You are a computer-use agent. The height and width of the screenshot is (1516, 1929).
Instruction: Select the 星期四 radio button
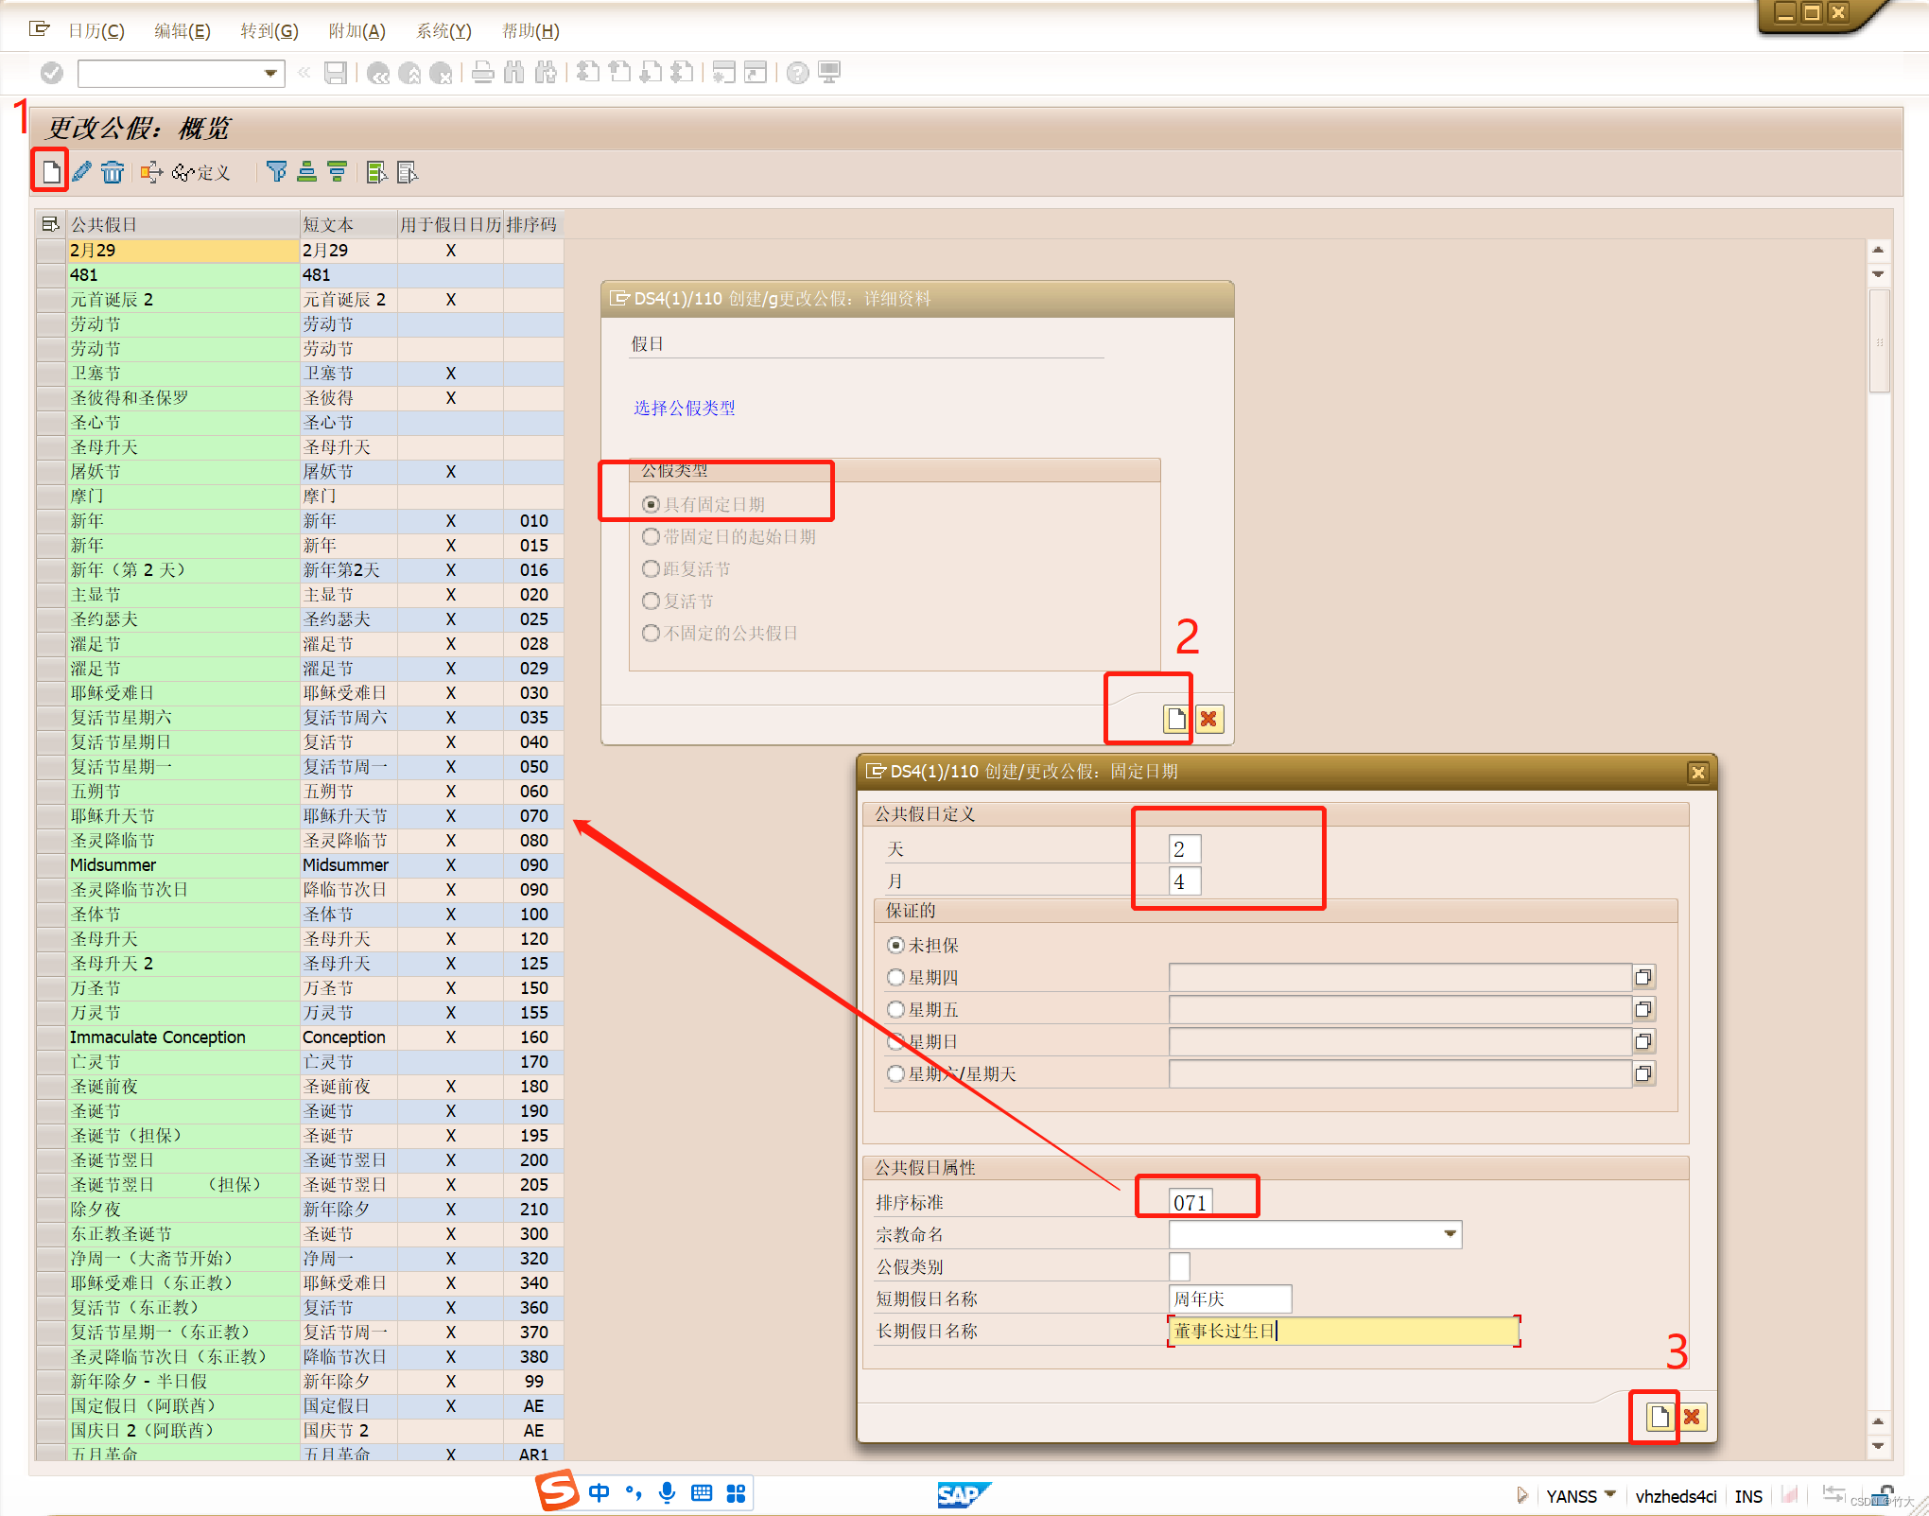coord(895,977)
